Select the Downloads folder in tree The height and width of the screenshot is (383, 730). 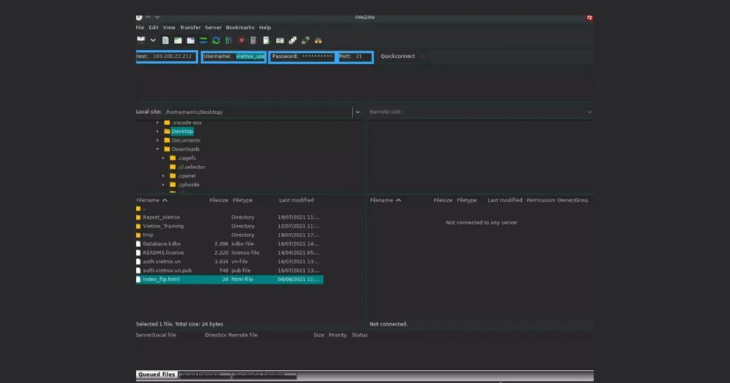[185, 149]
